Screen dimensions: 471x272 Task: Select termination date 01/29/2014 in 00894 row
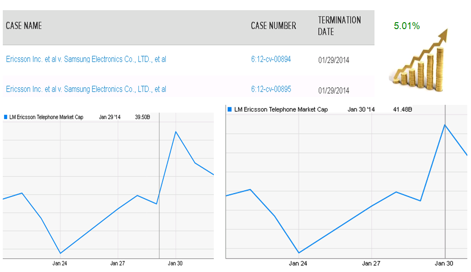click(334, 60)
